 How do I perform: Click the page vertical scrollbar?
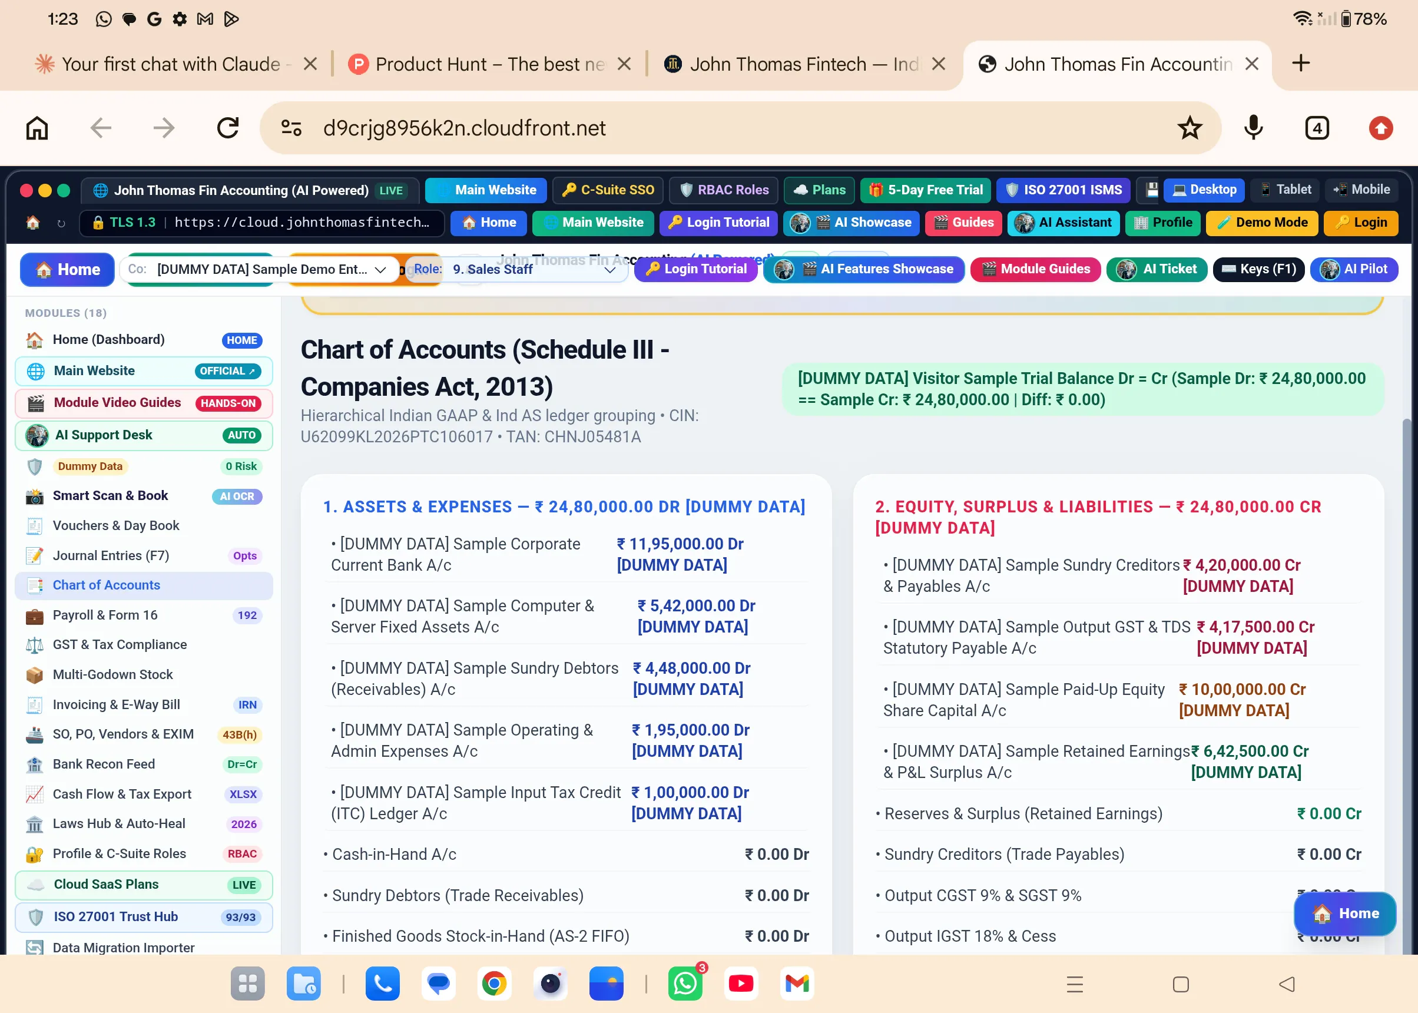(1406, 686)
